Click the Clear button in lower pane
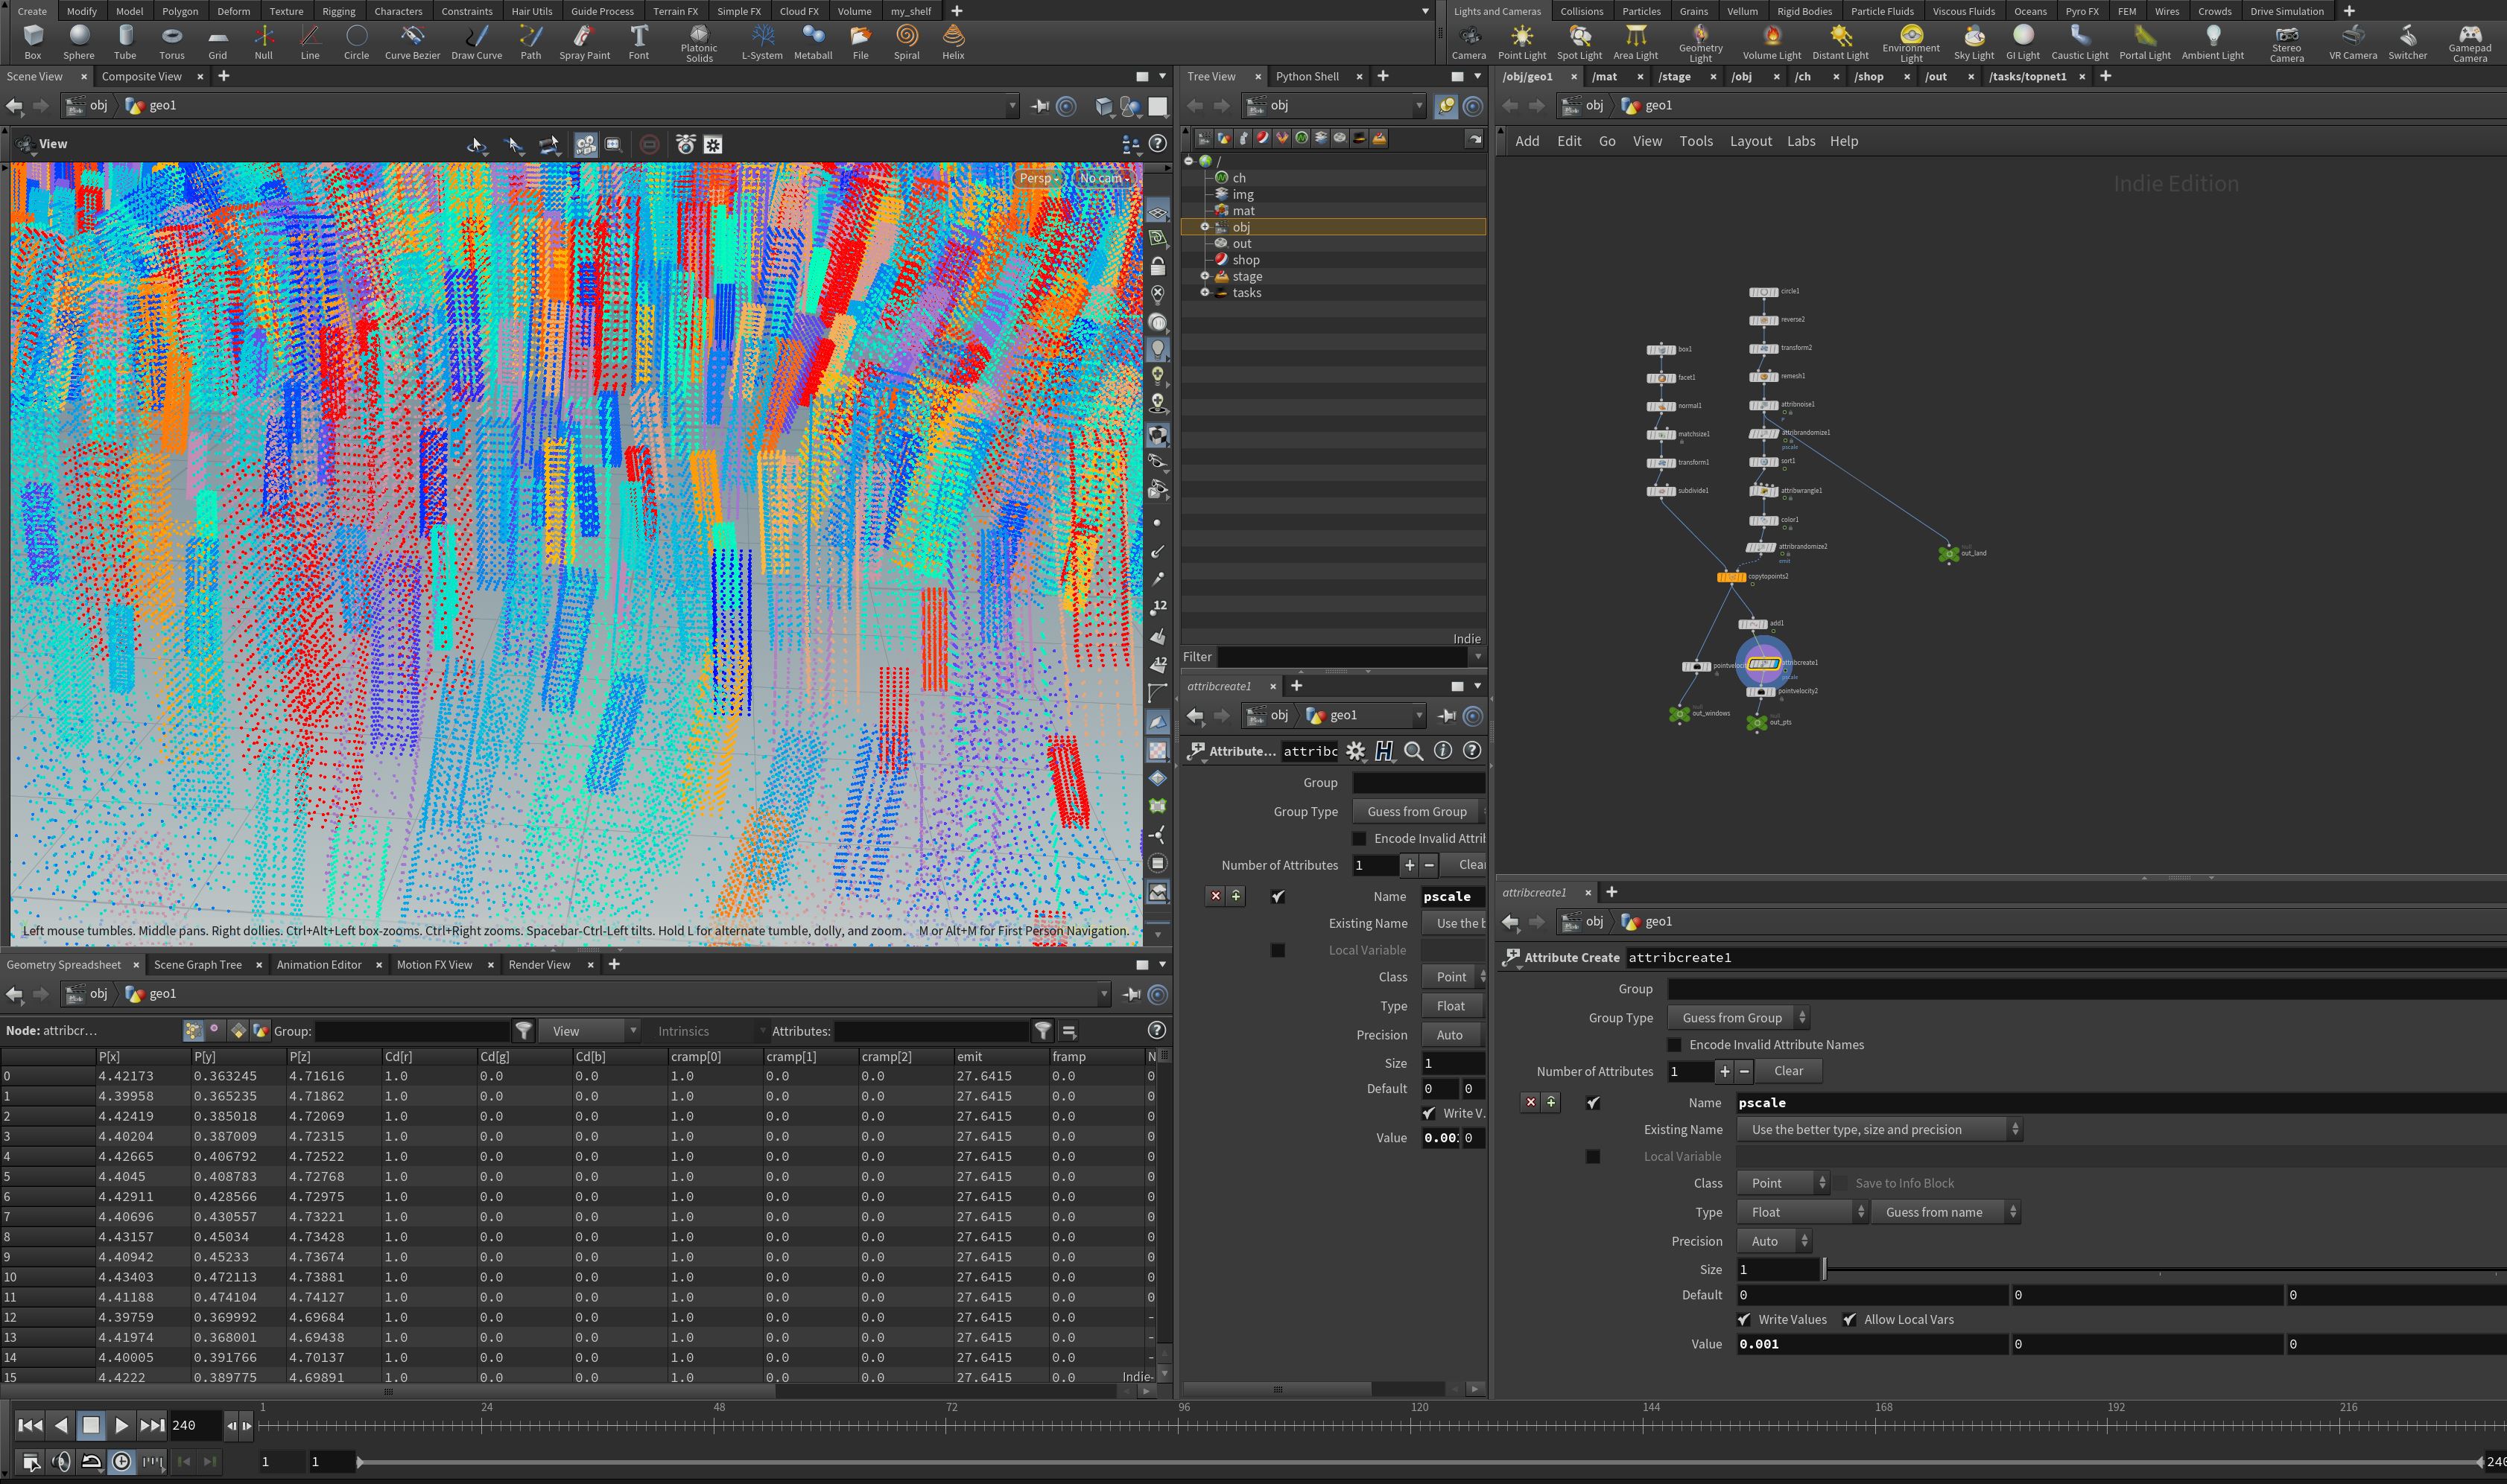 click(1788, 1070)
